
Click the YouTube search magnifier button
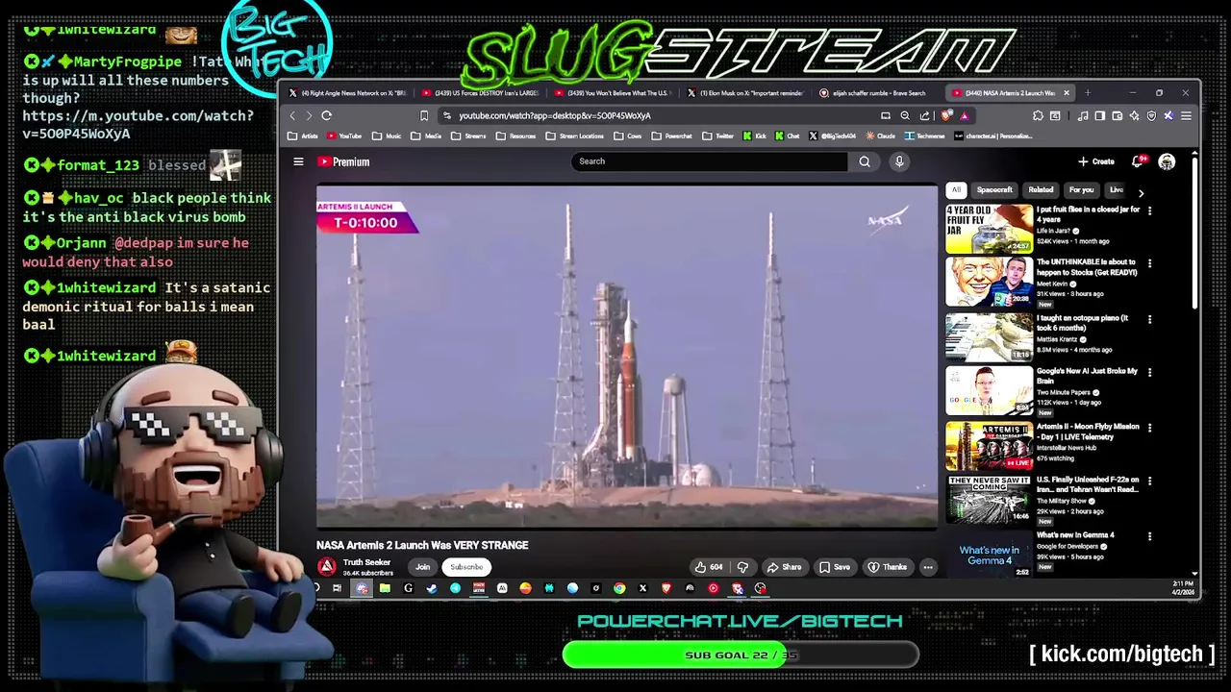[865, 161]
